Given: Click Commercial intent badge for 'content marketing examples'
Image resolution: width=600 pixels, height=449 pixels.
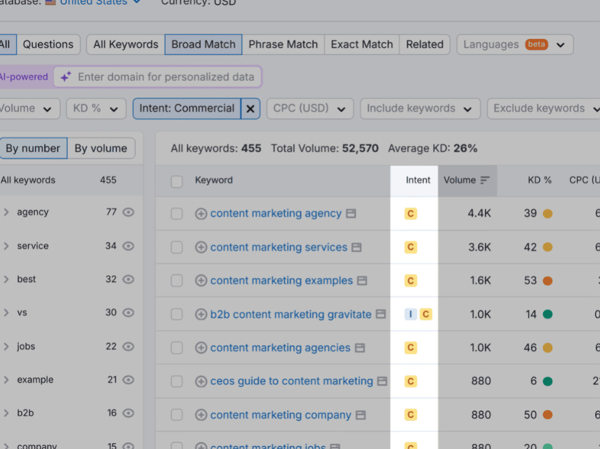Looking at the screenshot, I should pyautogui.click(x=410, y=281).
